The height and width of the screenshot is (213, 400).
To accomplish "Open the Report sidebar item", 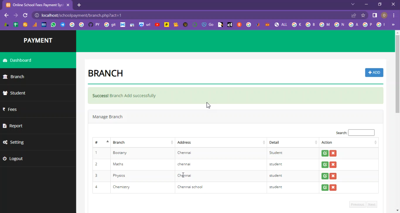I will (16, 126).
